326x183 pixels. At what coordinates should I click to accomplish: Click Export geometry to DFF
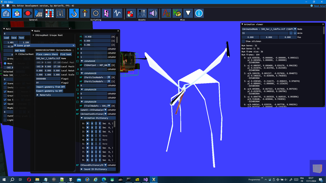point(49,91)
